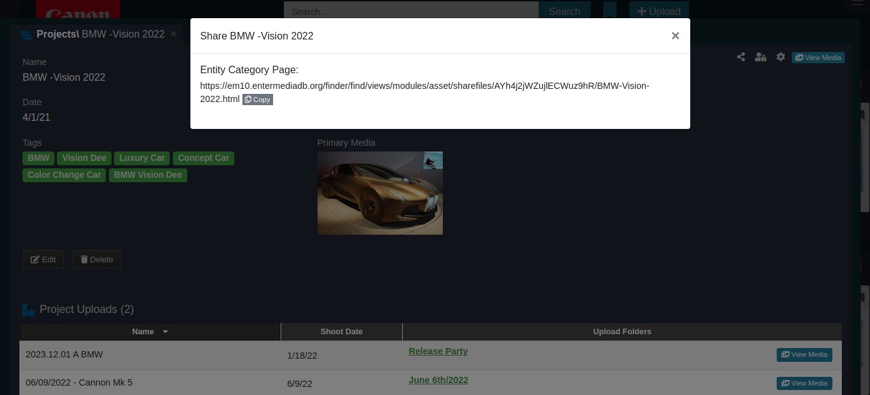Click the Delete button
This screenshot has height=395, width=870.
97,259
